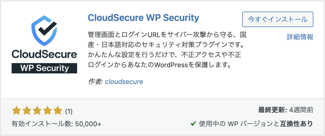
Task: Click the 今すぐインストール button
Action: [278, 19]
